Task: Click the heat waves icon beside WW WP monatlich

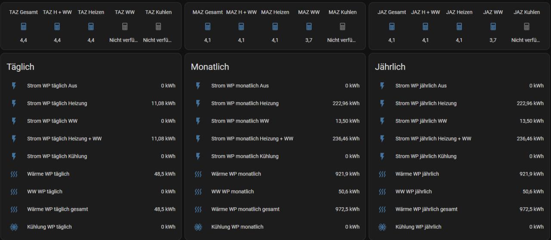Action: click(x=198, y=191)
